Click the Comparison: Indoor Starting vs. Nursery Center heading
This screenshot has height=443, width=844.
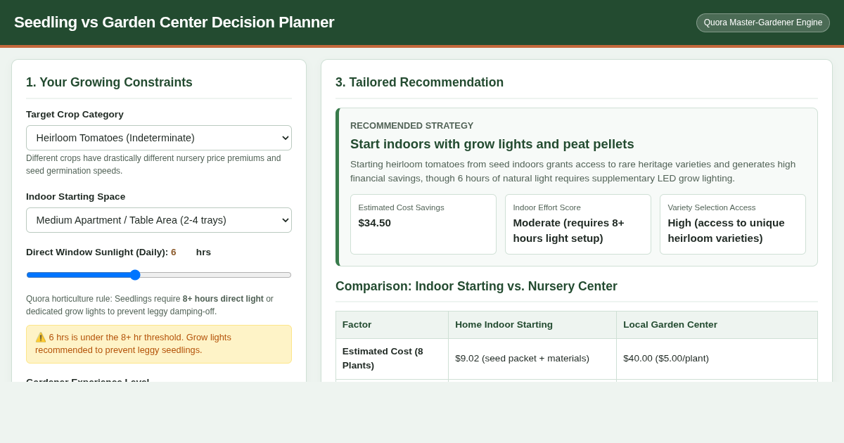(476, 286)
